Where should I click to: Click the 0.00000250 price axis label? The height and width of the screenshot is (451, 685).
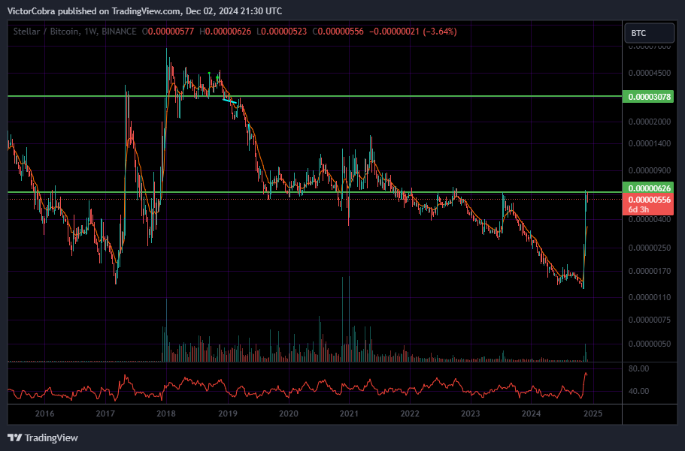[x=649, y=248]
